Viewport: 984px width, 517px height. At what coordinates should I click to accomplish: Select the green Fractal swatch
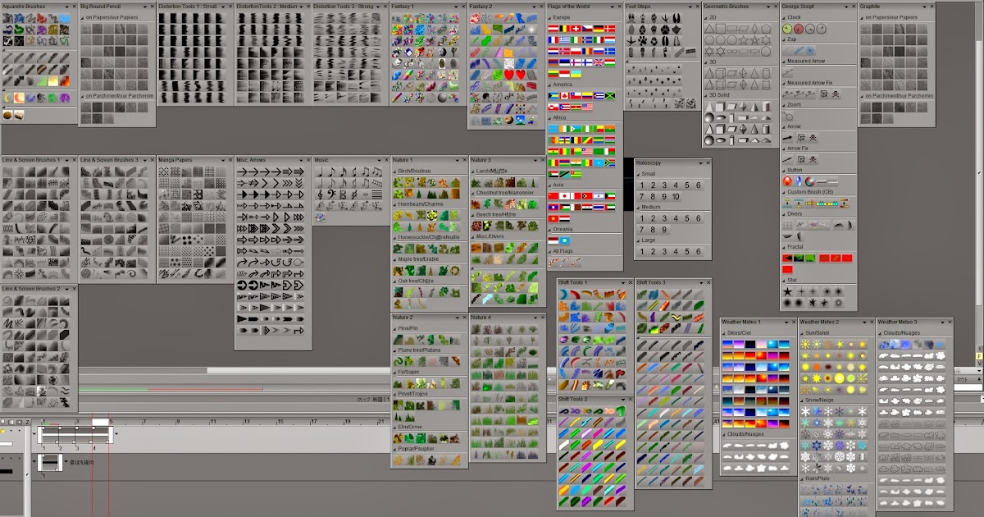[810, 258]
